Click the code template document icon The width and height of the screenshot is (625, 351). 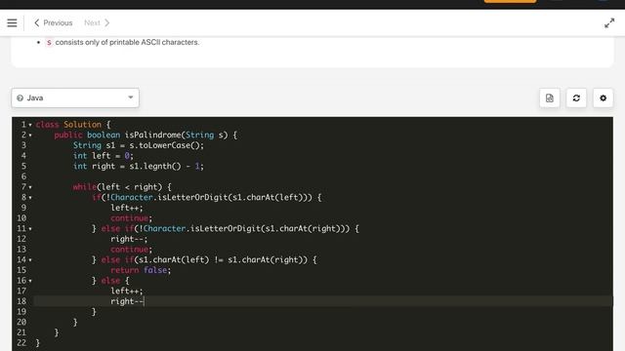click(550, 97)
